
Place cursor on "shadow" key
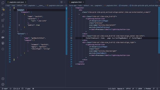coord(20,10)
